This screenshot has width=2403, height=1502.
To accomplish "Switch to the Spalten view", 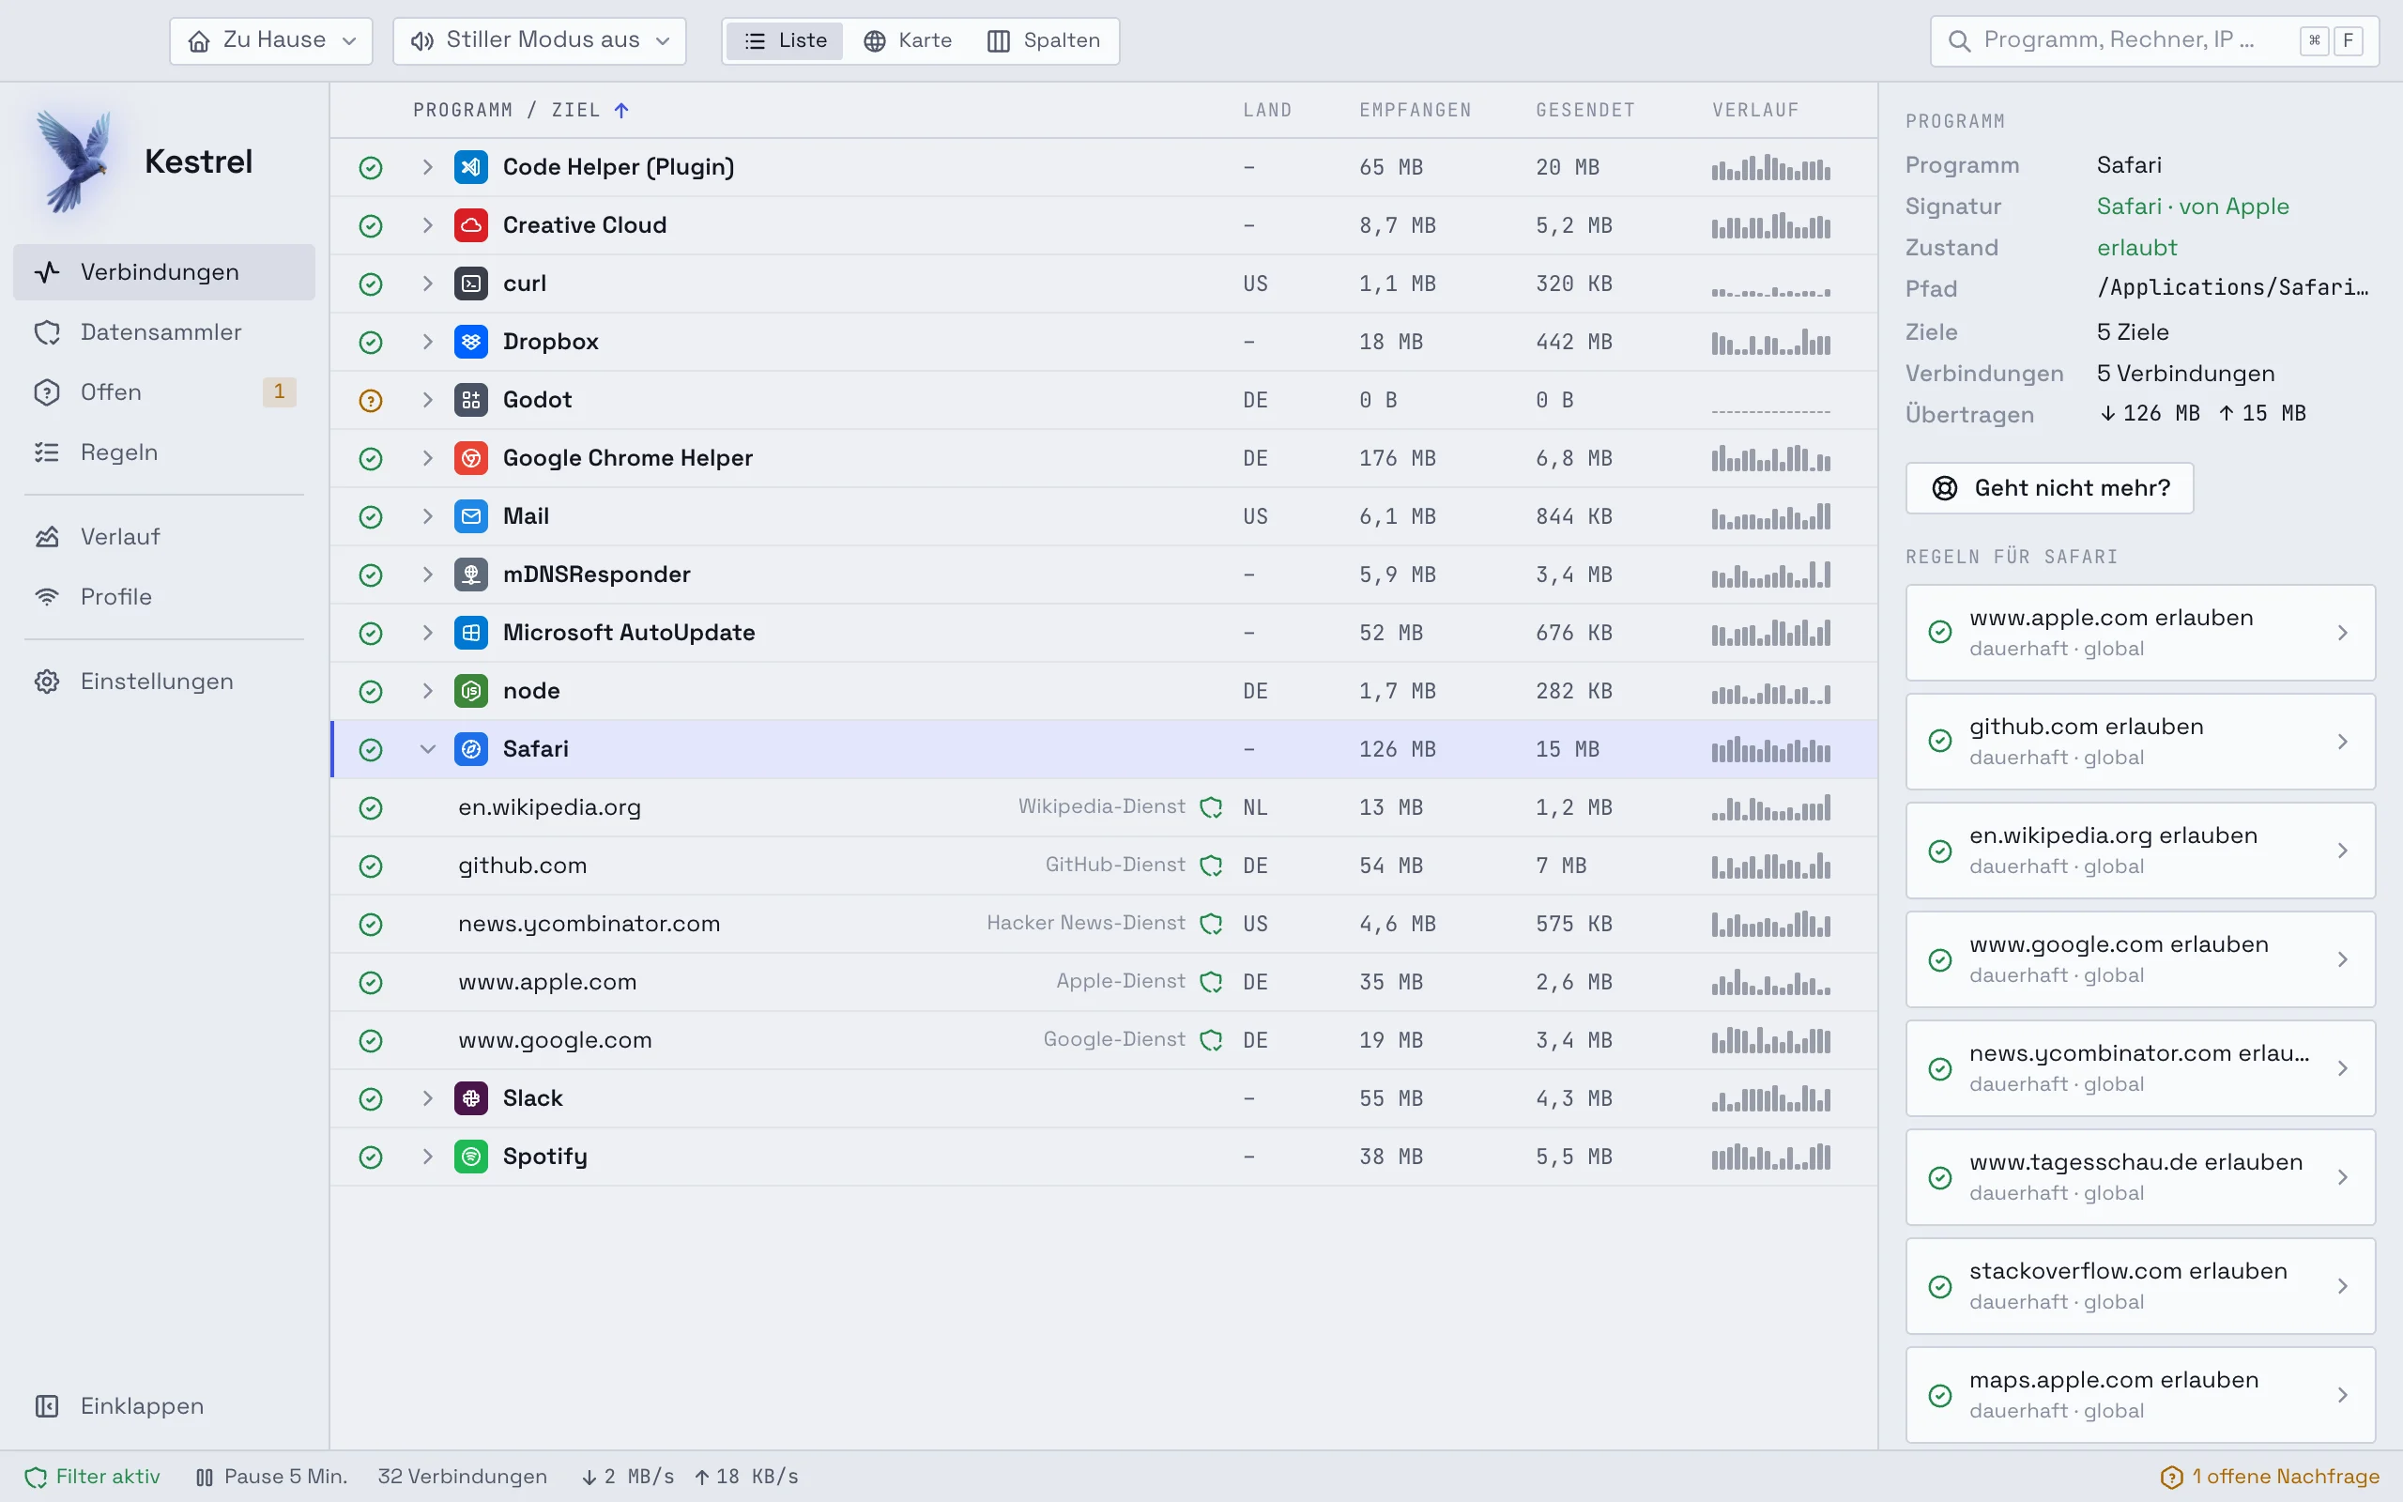I will (x=1044, y=40).
